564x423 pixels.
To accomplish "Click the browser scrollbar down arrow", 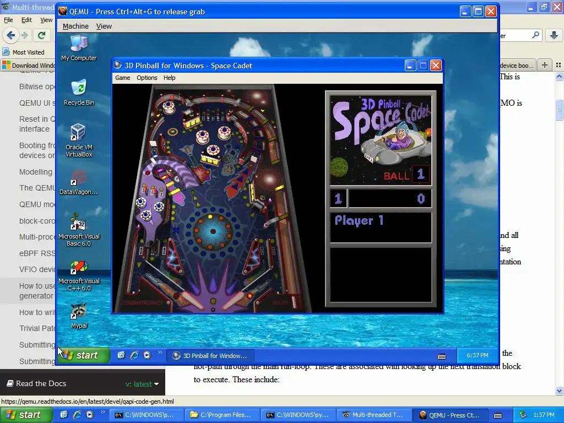I will [x=559, y=391].
